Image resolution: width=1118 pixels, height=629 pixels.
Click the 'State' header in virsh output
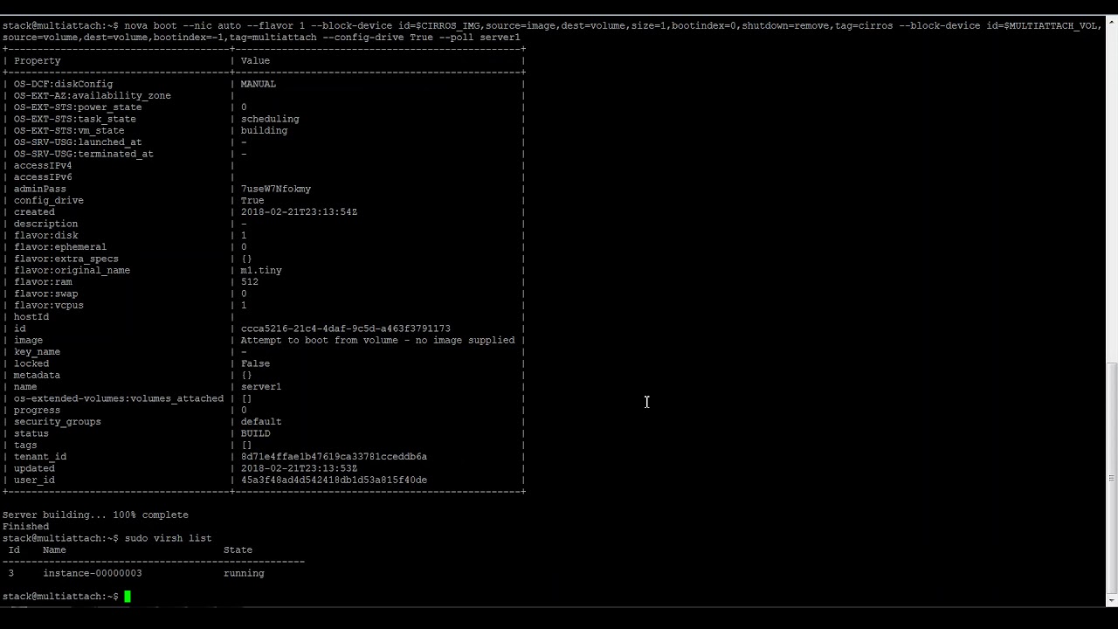coord(238,550)
